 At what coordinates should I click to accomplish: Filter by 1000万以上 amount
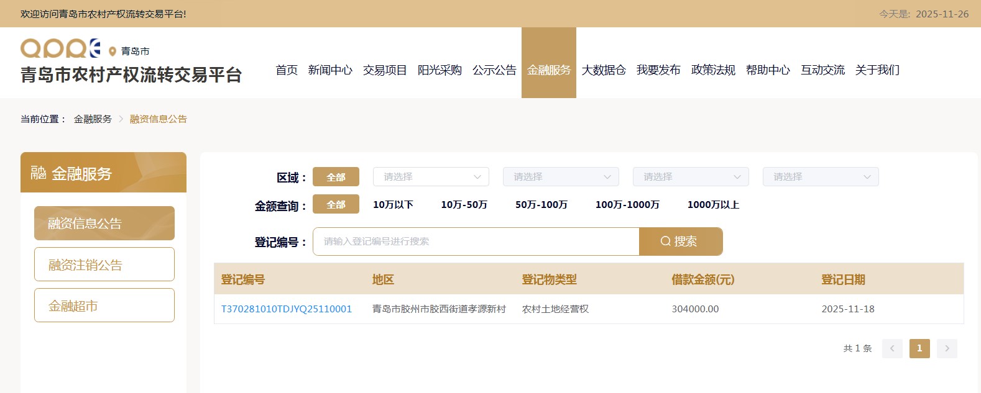click(x=713, y=205)
